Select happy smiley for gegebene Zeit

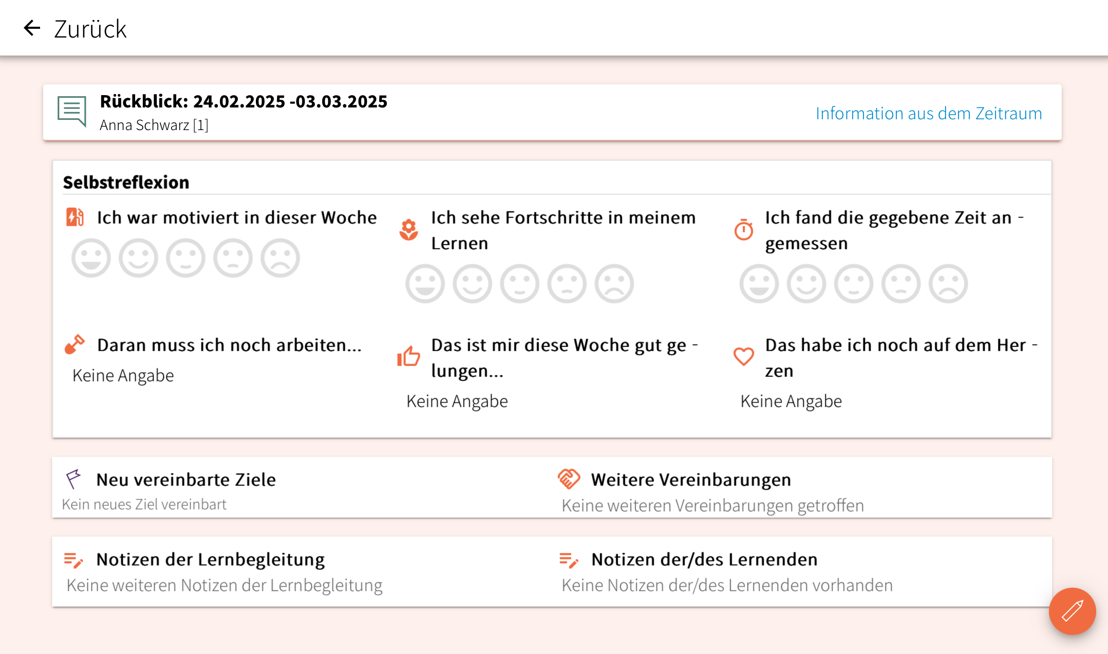(806, 284)
